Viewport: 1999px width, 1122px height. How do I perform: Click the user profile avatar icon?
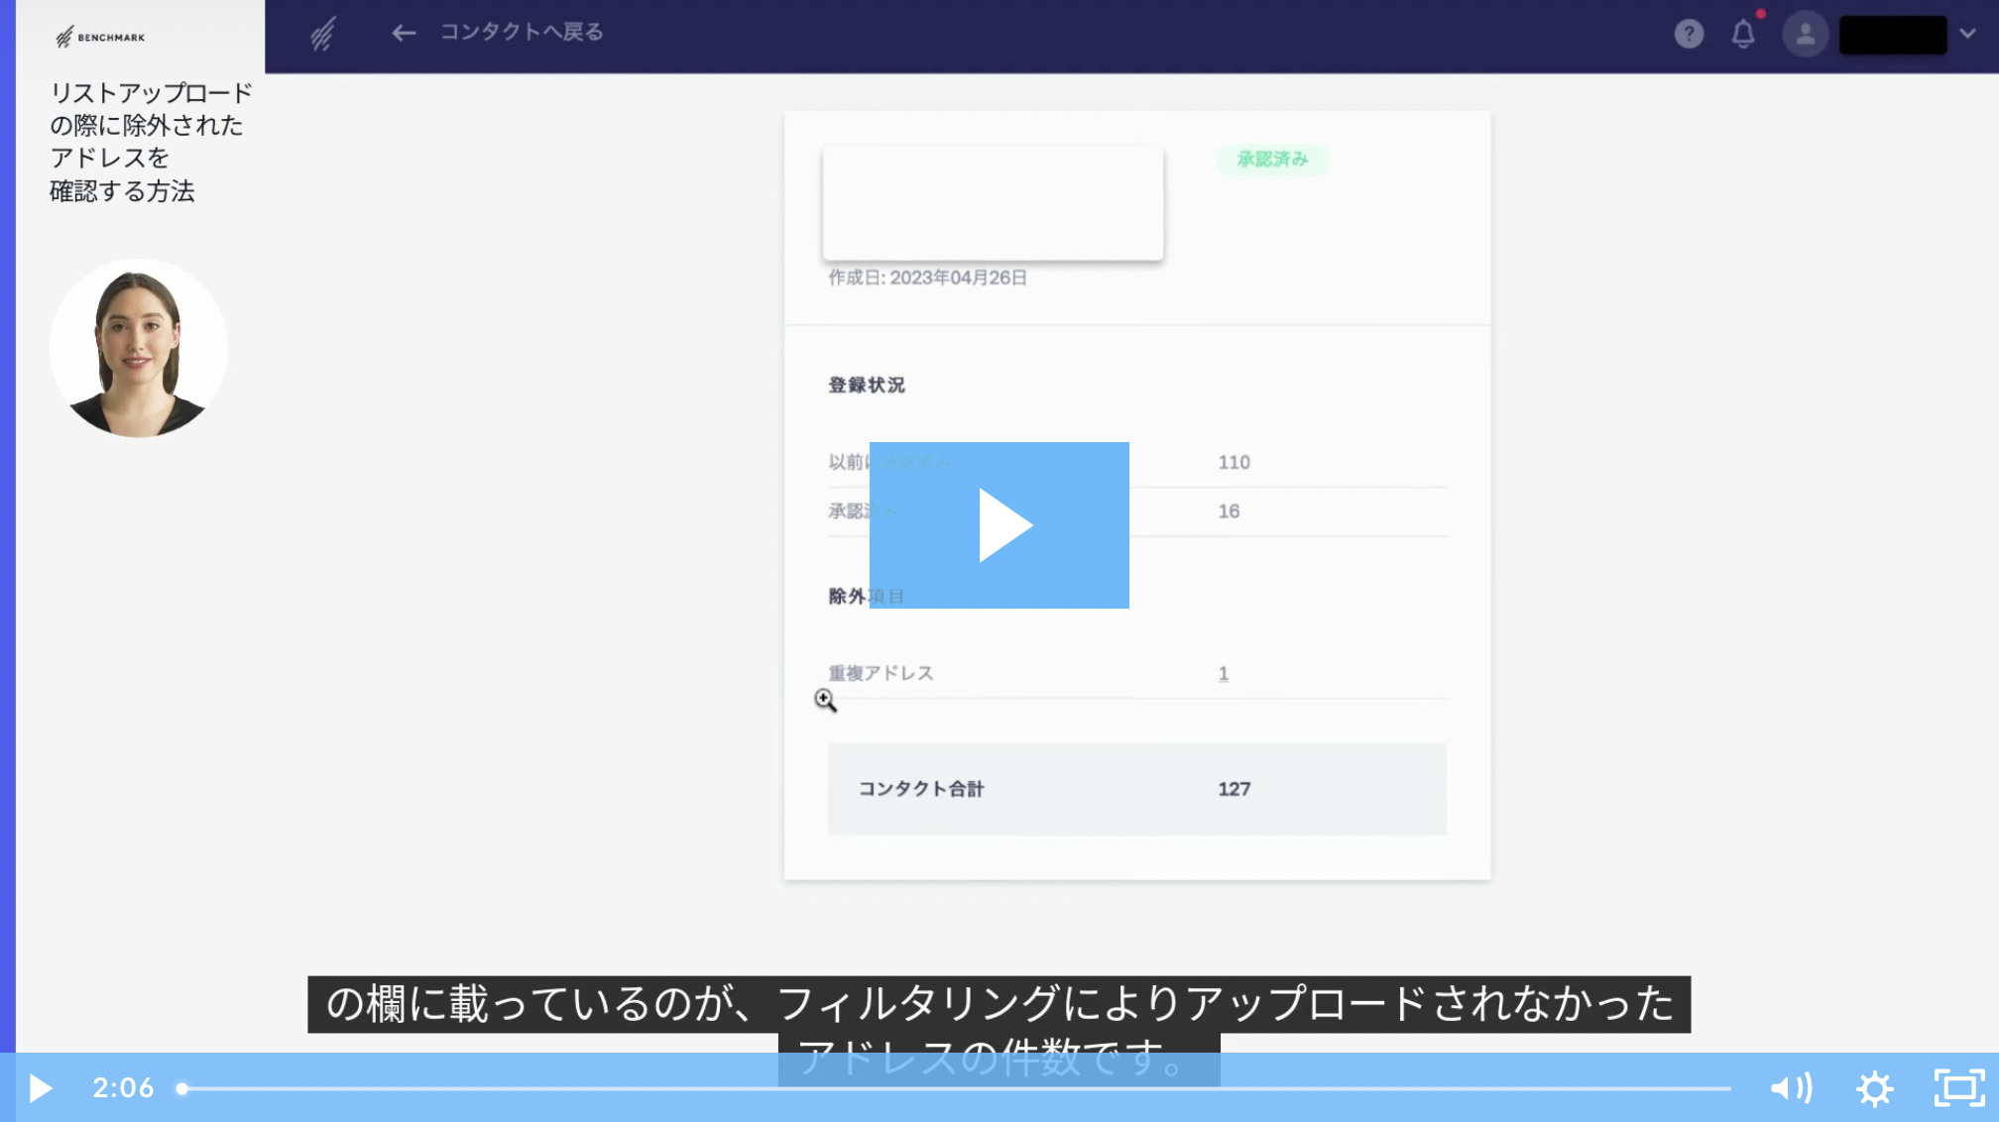(1805, 35)
